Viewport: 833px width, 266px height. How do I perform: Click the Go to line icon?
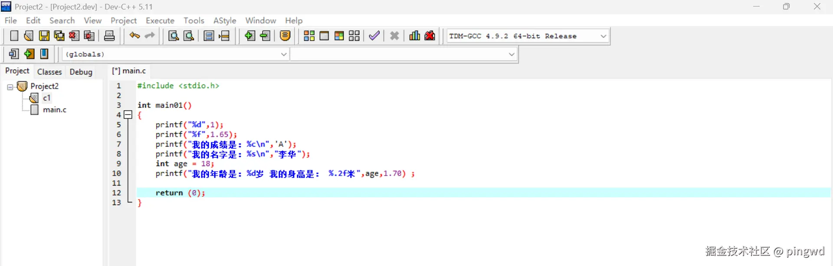click(224, 36)
